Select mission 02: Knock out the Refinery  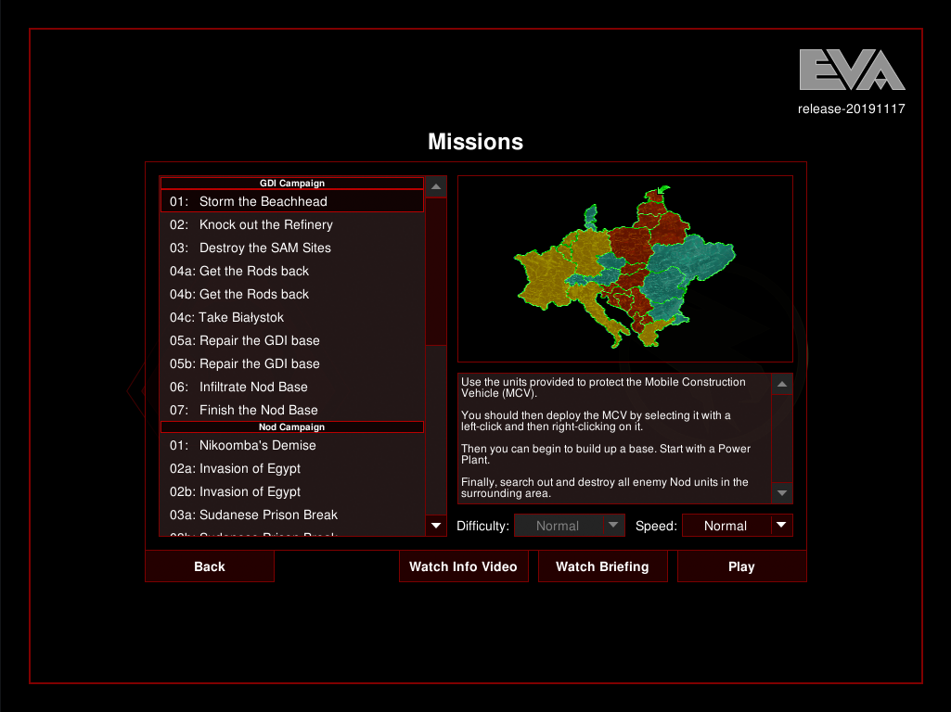click(x=291, y=224)
